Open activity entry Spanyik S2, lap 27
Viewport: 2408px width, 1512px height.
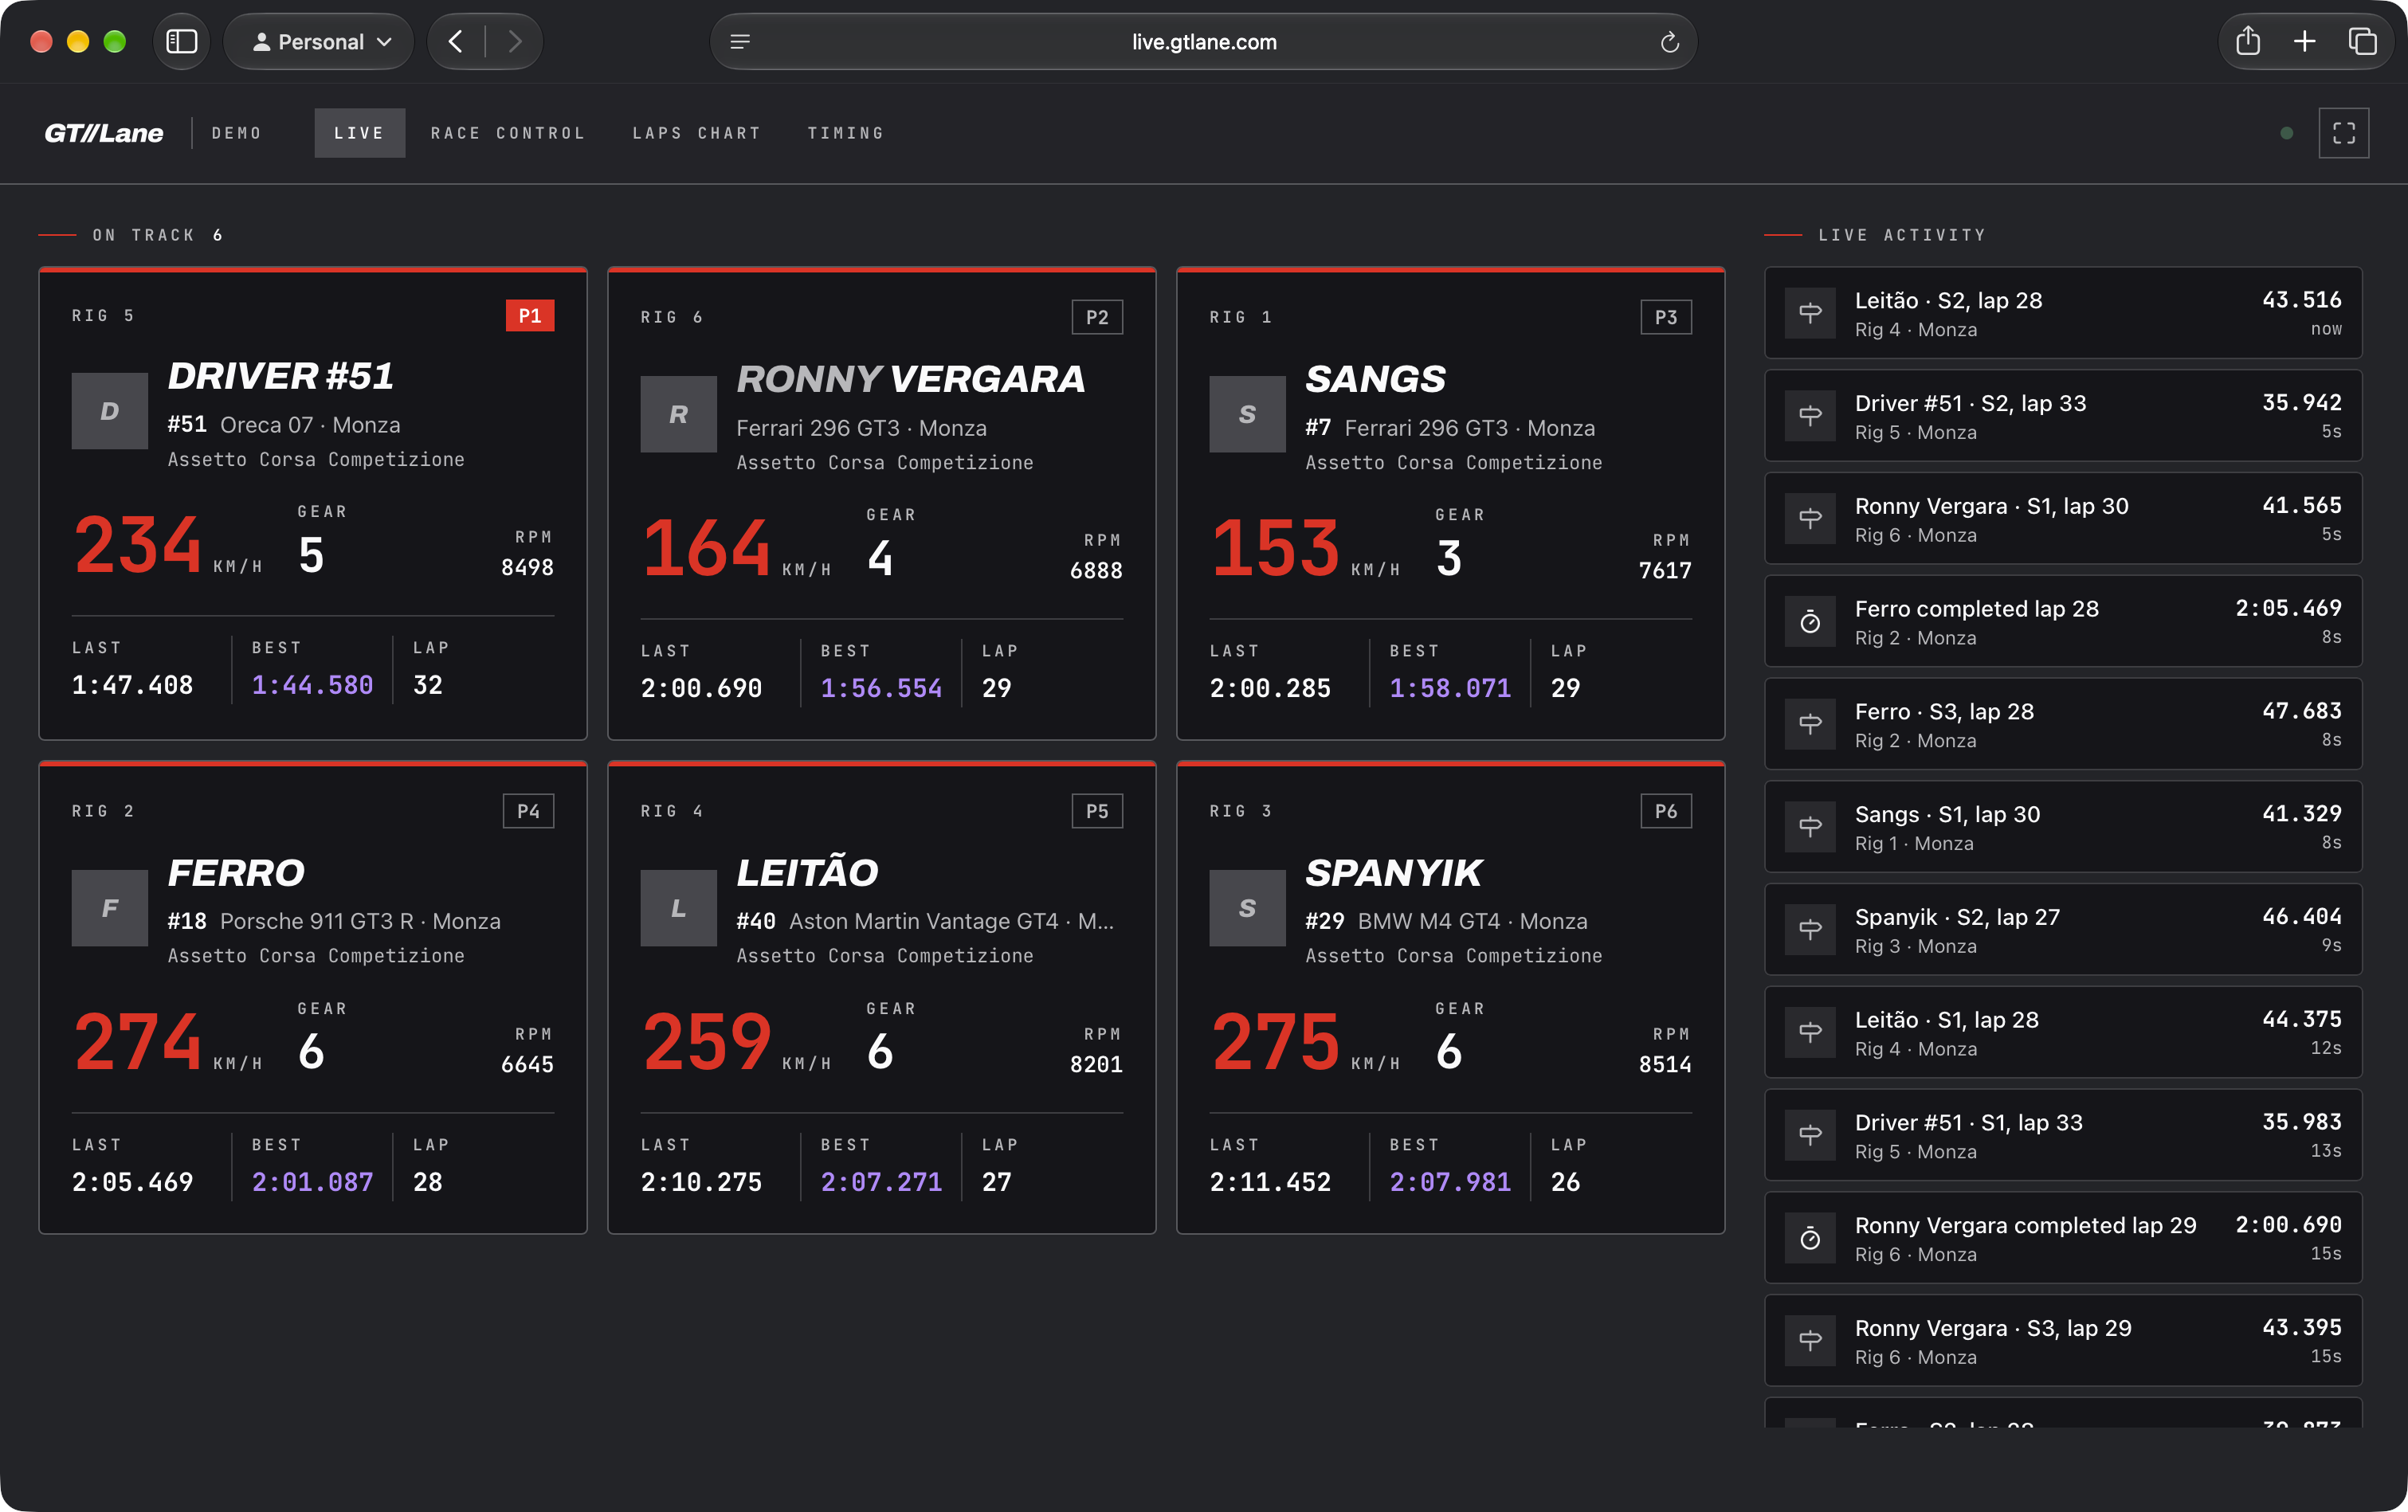click(2063, 930)
